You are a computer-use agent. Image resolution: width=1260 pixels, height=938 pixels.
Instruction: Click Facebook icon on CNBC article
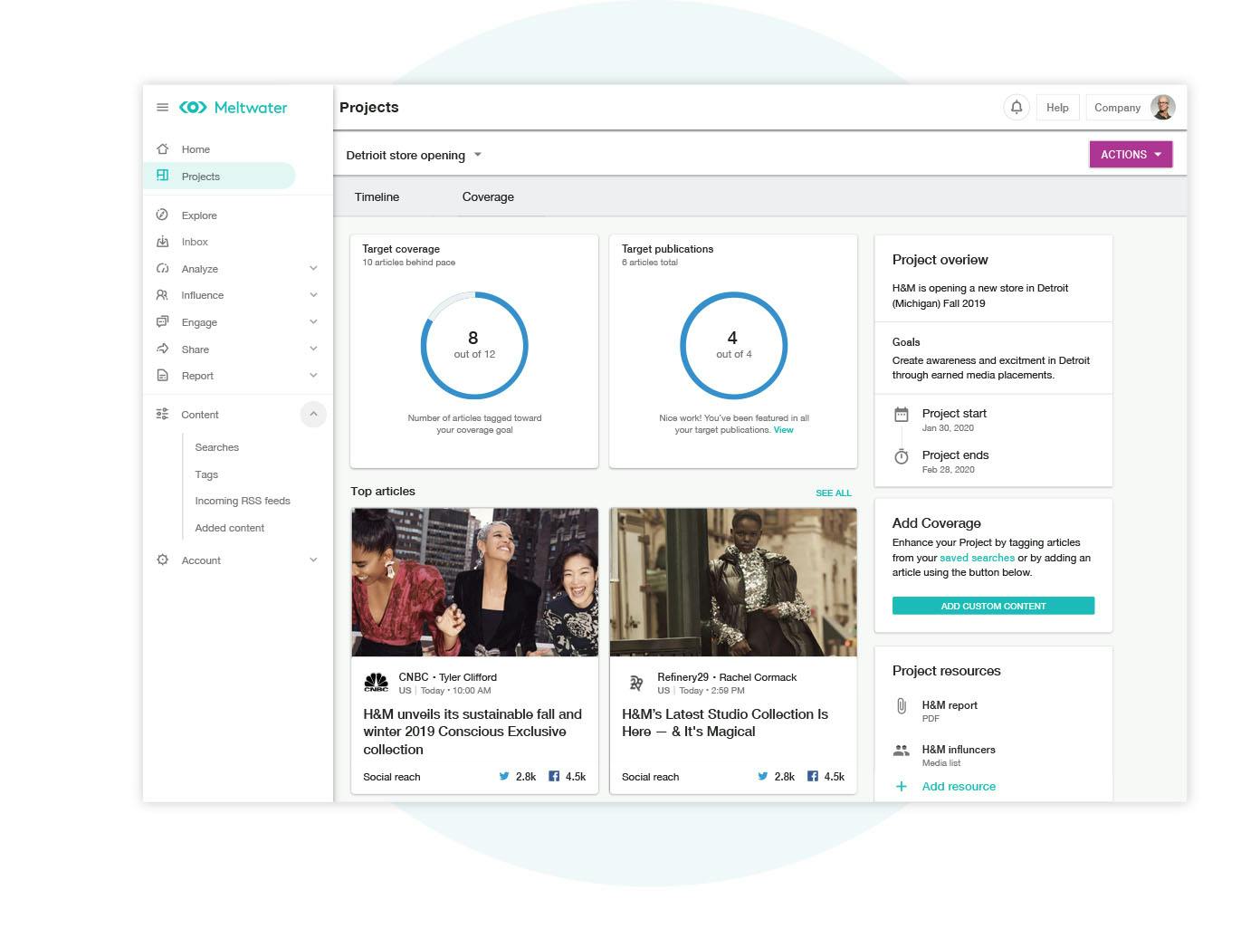554,776
